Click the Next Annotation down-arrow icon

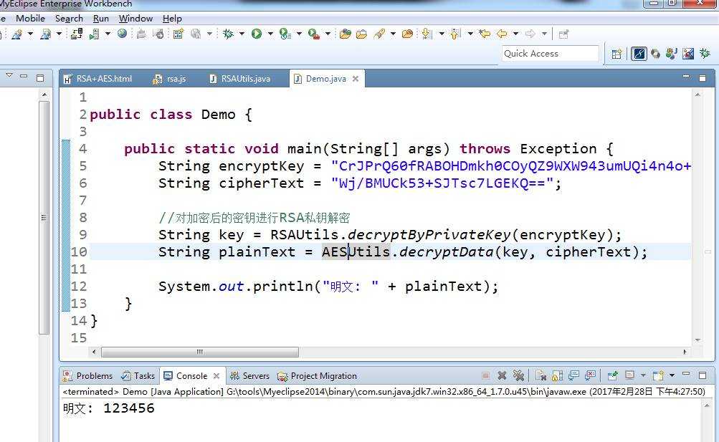pyautogui.click(x=427, y=34)
